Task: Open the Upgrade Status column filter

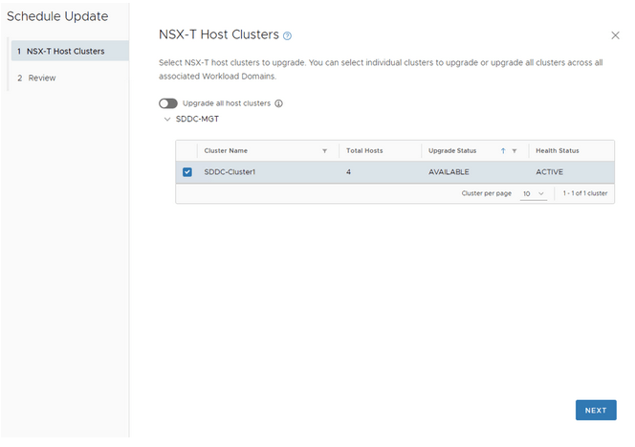Action: click(515, 151)
